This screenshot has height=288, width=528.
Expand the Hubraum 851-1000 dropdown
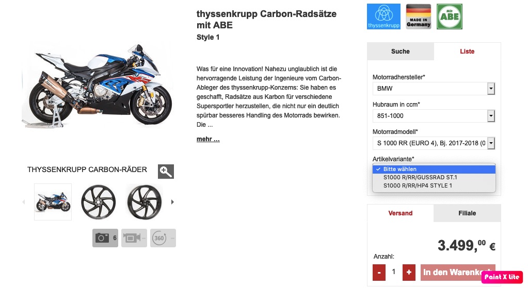point(434,116)
